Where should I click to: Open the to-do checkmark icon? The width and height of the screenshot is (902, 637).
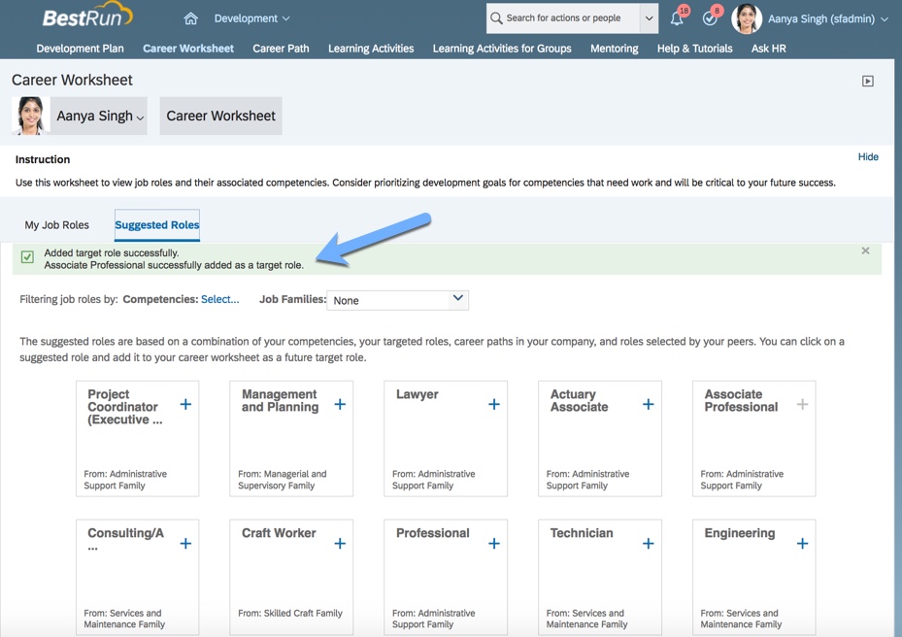[x=710, y=18]
